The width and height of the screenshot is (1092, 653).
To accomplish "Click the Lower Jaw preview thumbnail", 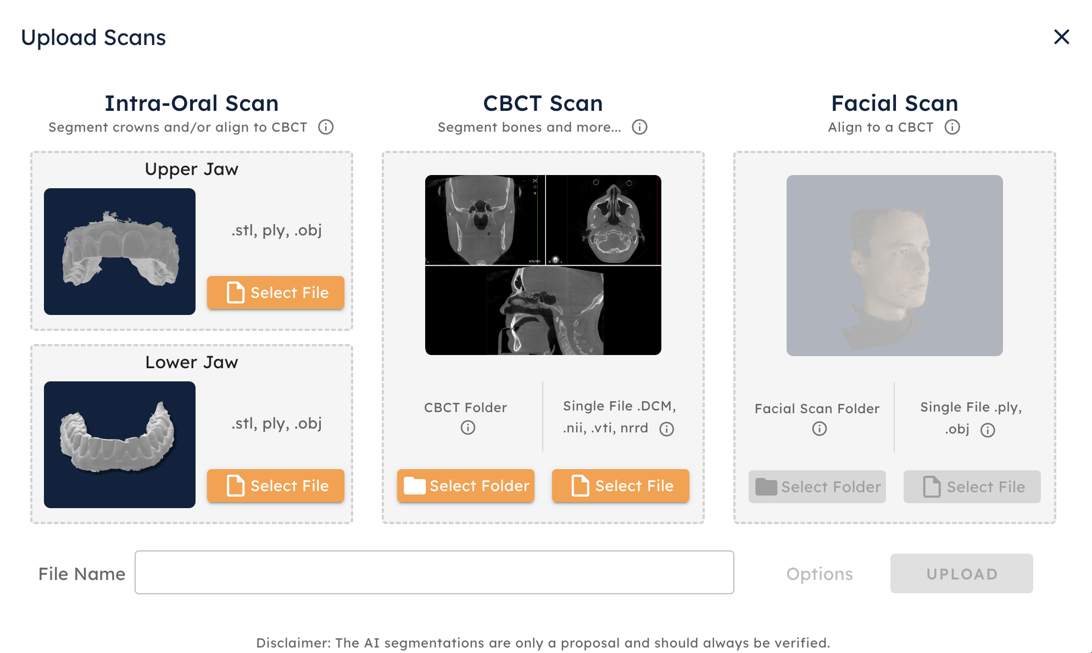I will coord(120,444).
